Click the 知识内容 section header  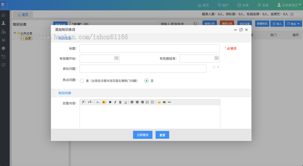(x=65, y=93)
